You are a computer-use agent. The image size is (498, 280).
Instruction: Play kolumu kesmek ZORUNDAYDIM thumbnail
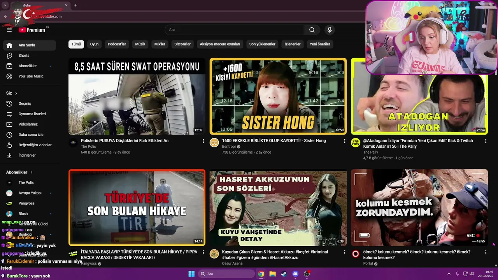tap(419, 208)
